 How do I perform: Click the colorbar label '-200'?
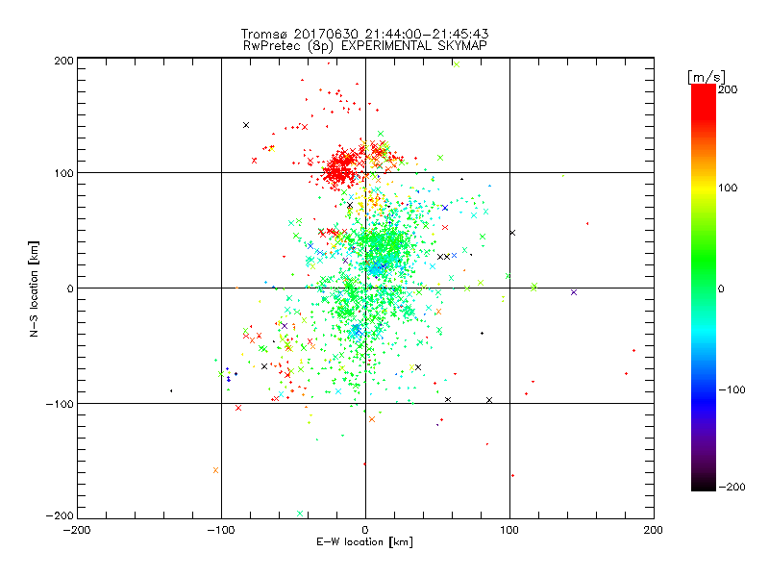[732, 487]
